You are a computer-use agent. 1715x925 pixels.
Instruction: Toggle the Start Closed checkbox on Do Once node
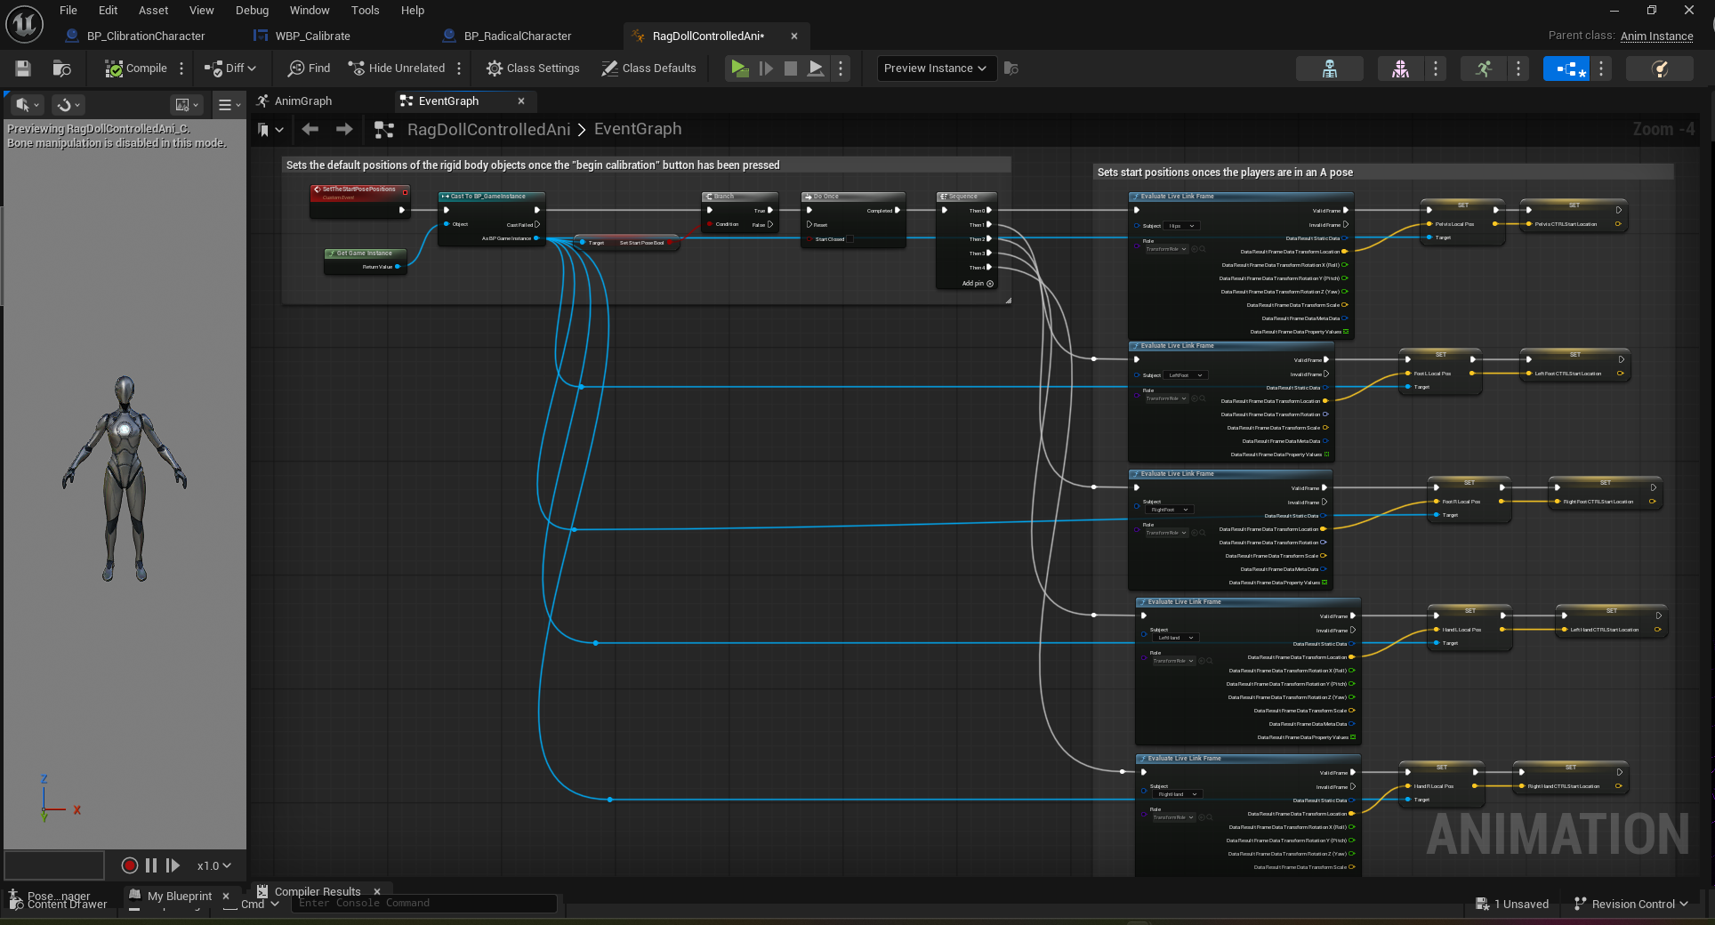click(849, 239)
